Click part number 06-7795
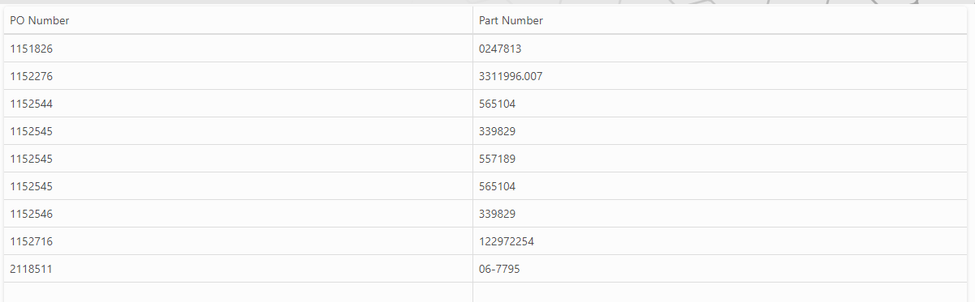Screen dimensions: 975x302 [499, 269]
